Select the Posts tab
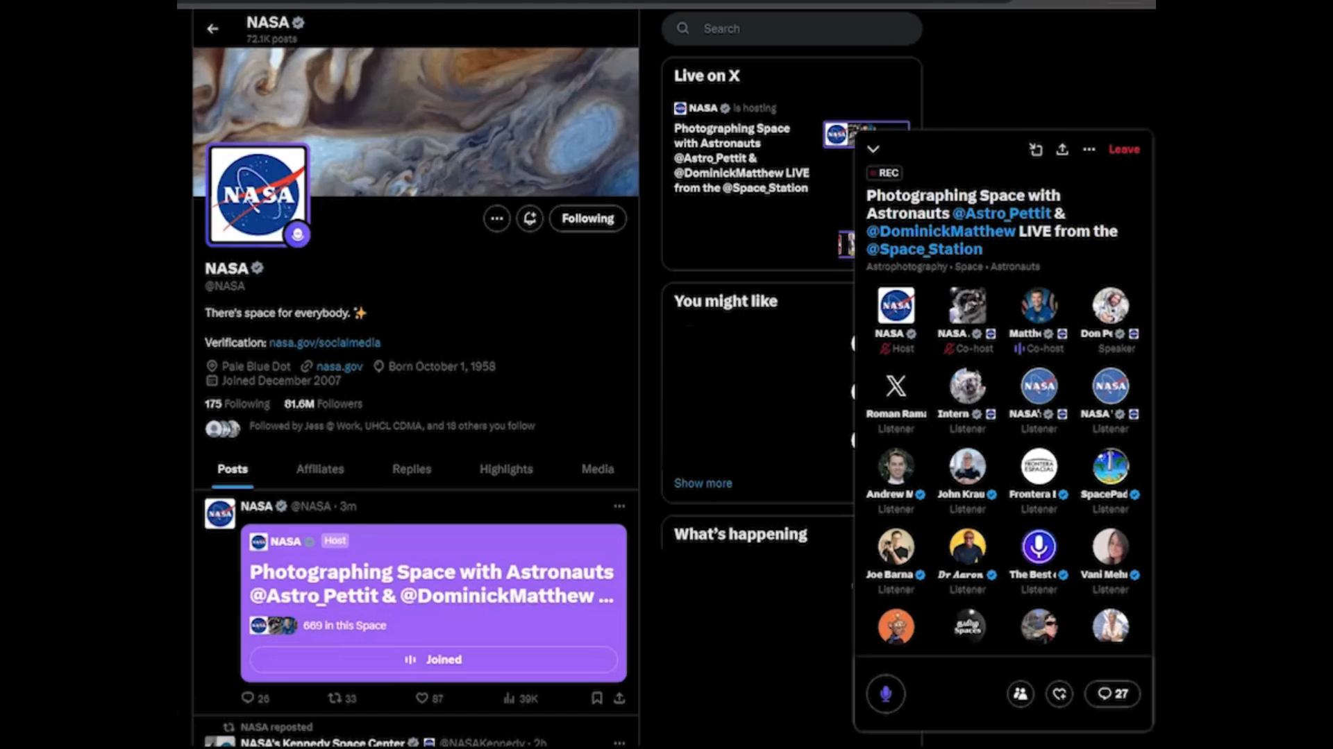 point(233,469)
